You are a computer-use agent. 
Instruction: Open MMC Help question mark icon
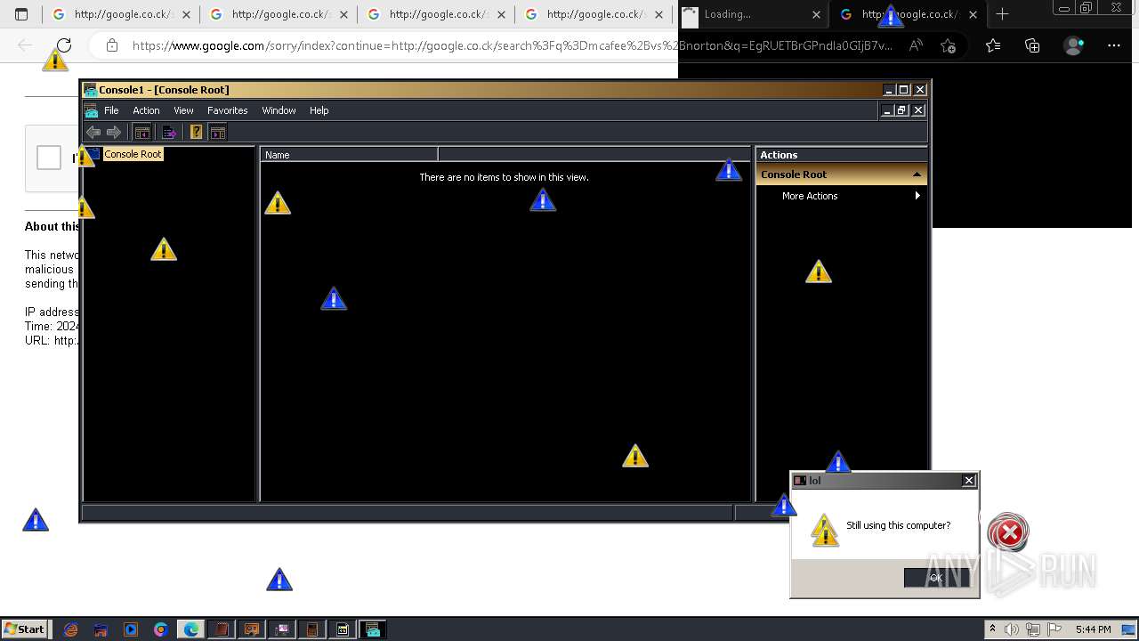[x=196, y=133]
